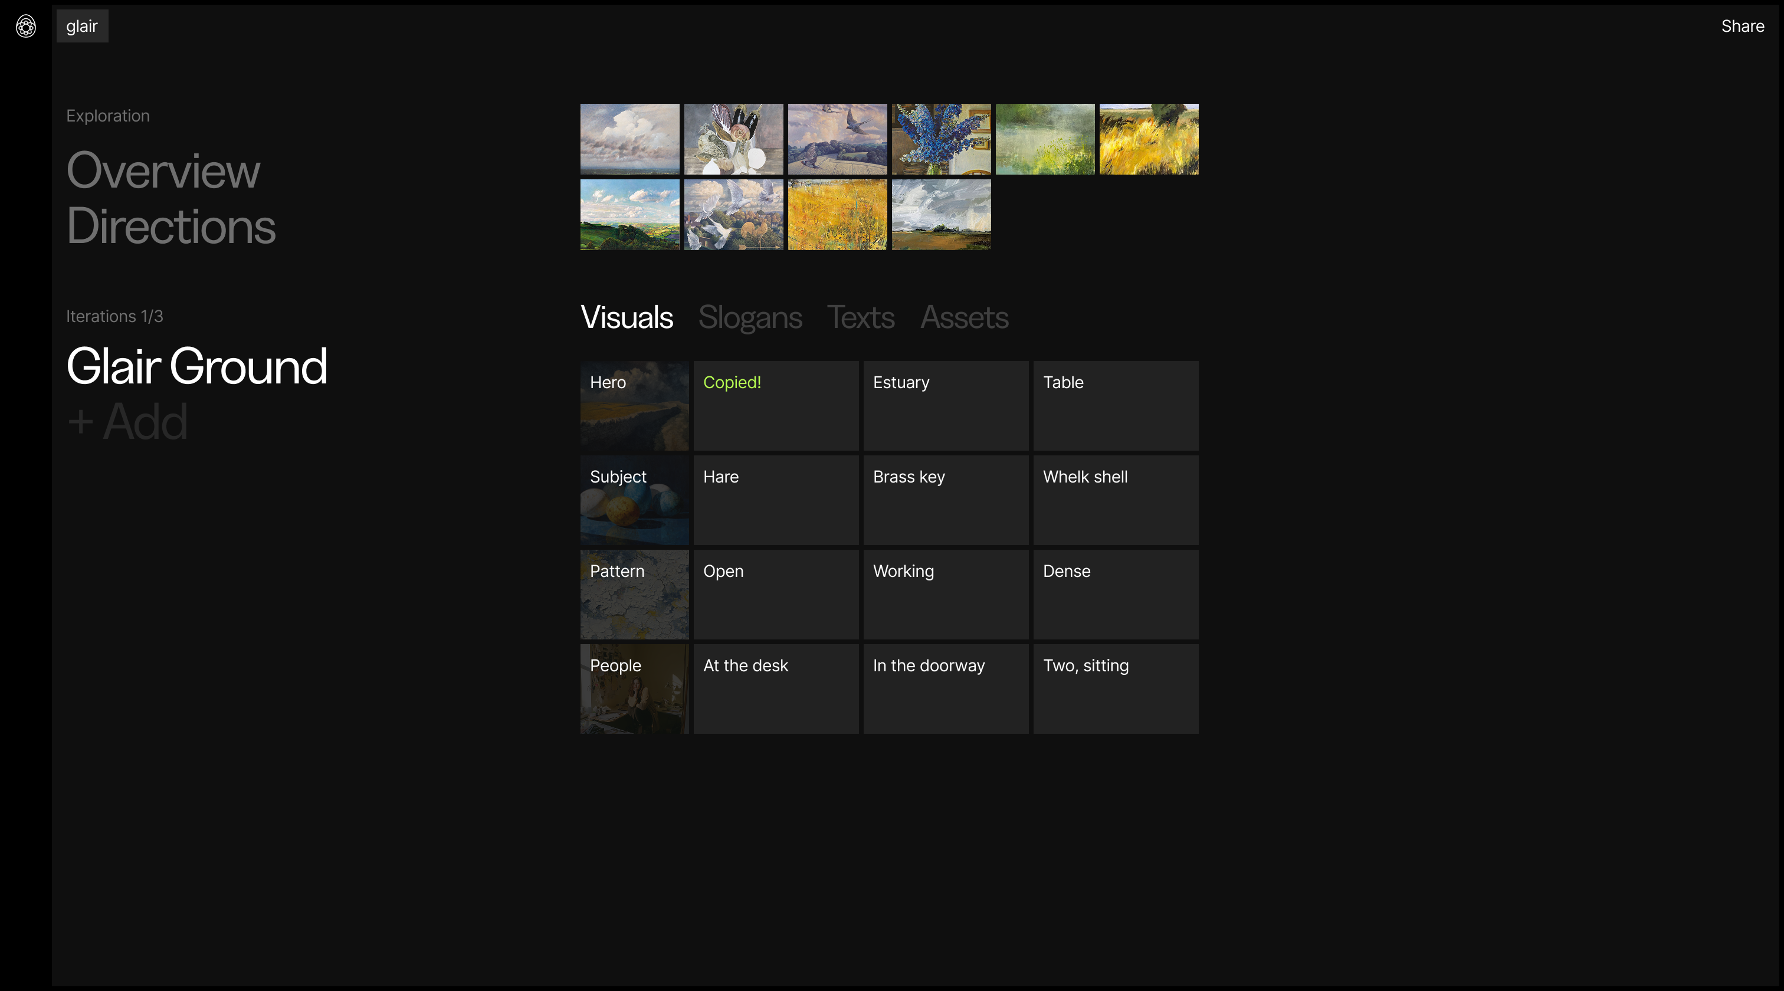Open the Subject image tile with eggs
1784x991 pixels.
[x=634, y=500]
